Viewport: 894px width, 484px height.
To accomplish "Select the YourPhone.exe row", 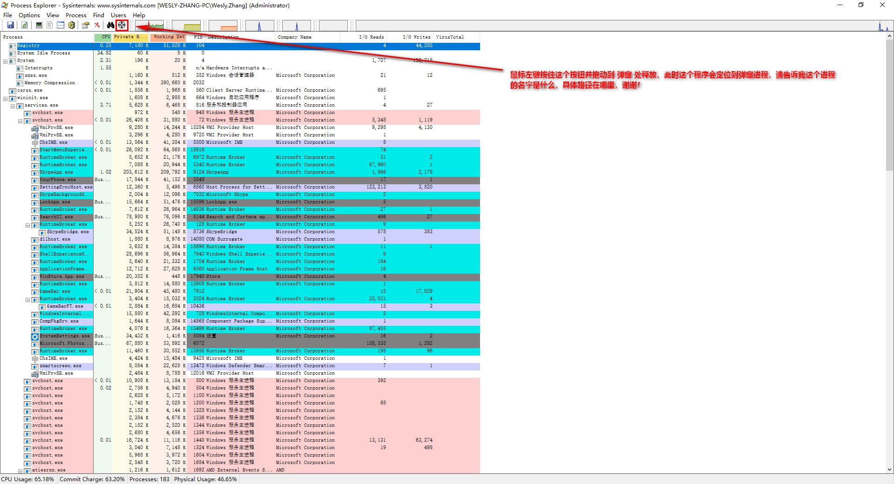I will tap(240, 180).
